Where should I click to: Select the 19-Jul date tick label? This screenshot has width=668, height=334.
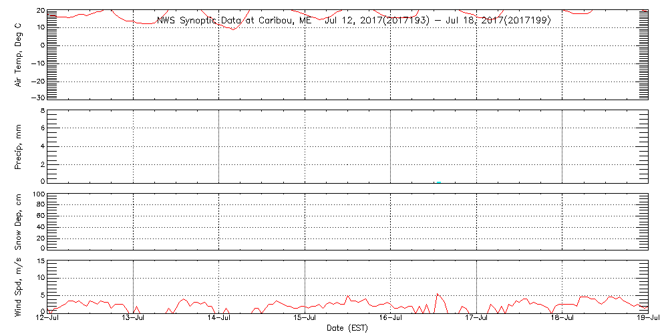point(647,319)
